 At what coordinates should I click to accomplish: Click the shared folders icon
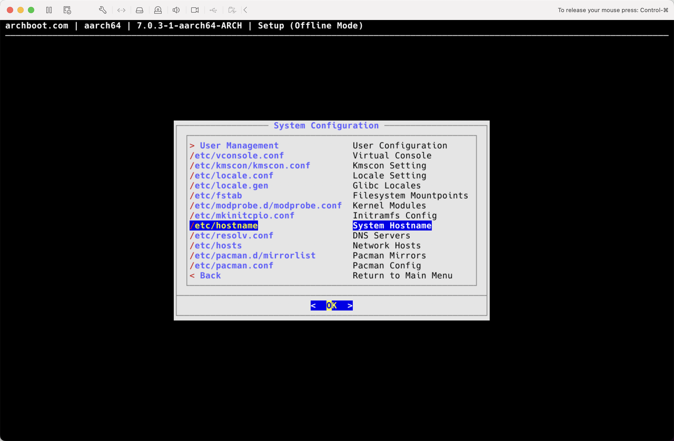232,10
